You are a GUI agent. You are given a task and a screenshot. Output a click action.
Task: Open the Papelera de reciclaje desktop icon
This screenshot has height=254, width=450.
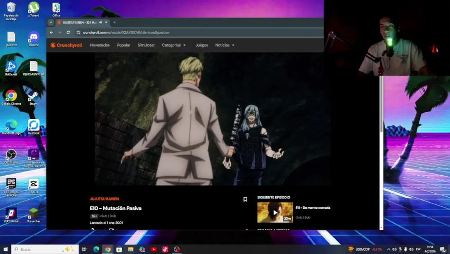pos(11,11)
